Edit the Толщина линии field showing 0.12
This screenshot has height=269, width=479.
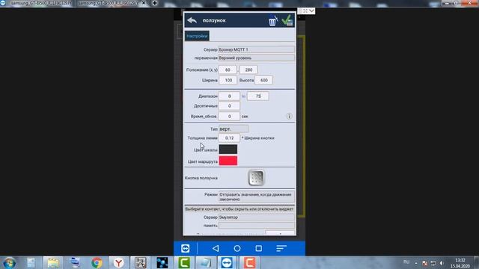coord(229,137)
